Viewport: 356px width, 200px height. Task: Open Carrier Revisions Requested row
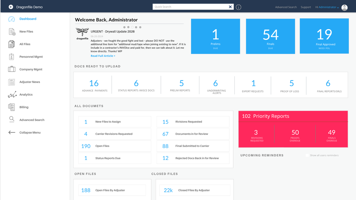(x=115, y=134)
